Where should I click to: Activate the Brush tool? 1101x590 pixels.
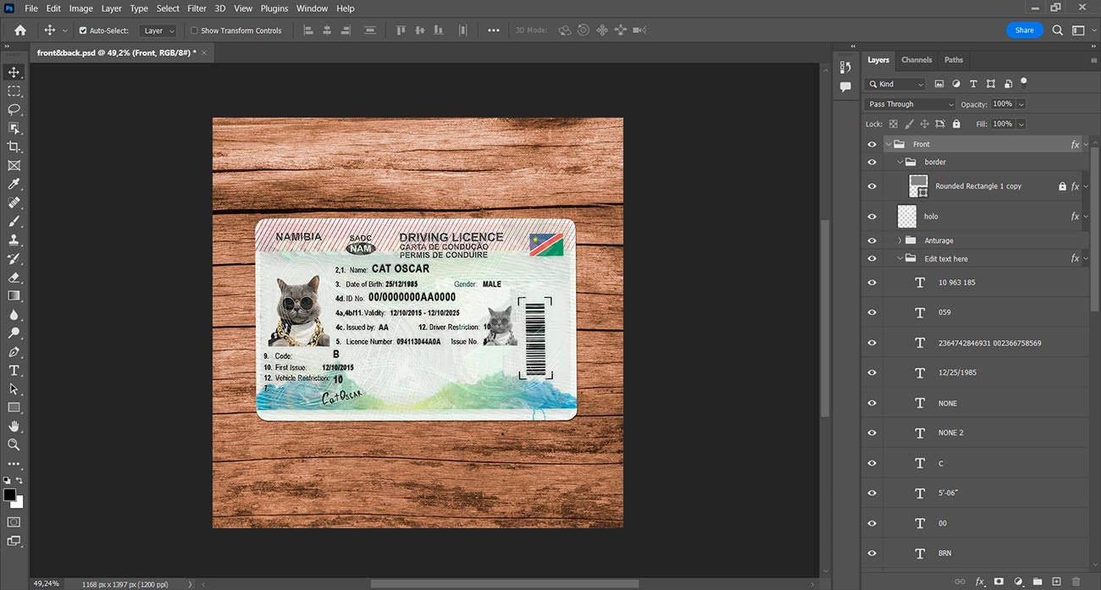(14, 221)
